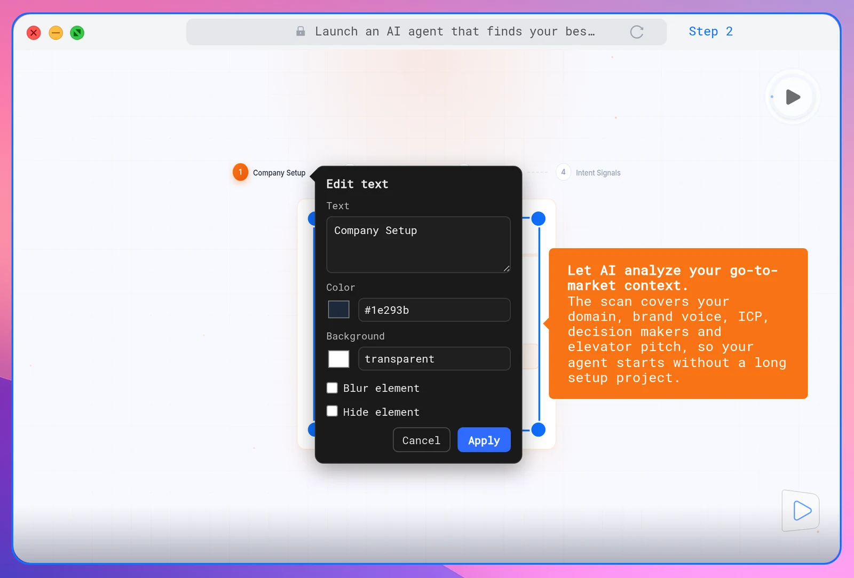This screenshot has width=854, height=578.
Task: Click the bottom-right blue selection handle
Action: pyautogui.click(x=539, y=430)
